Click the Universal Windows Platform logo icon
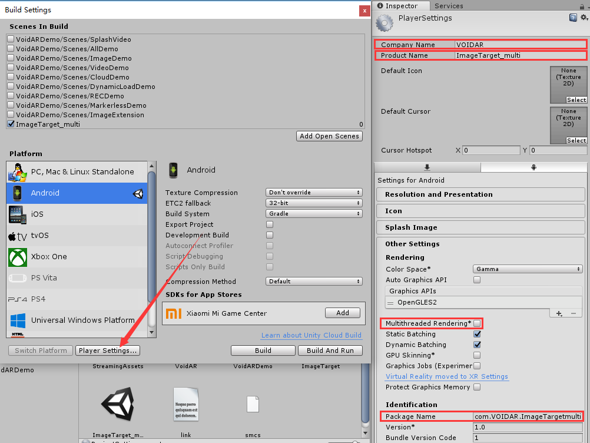The height and width of the screenshot is (443, 590). 18,320
